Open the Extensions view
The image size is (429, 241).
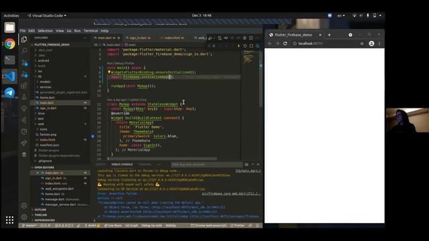pyautogui.click(x=24, y=86)
